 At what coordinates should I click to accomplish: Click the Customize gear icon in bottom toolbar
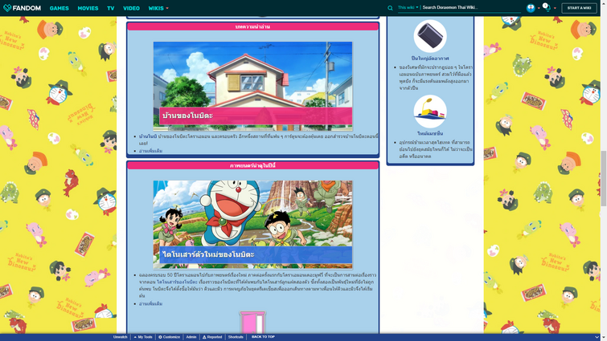[x=160, y=337]
